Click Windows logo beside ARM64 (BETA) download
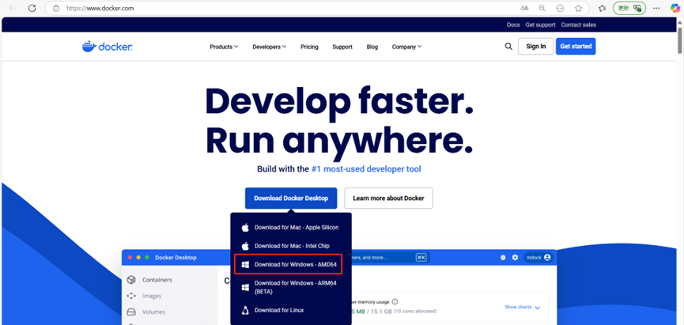 click(x=245, y=287)
